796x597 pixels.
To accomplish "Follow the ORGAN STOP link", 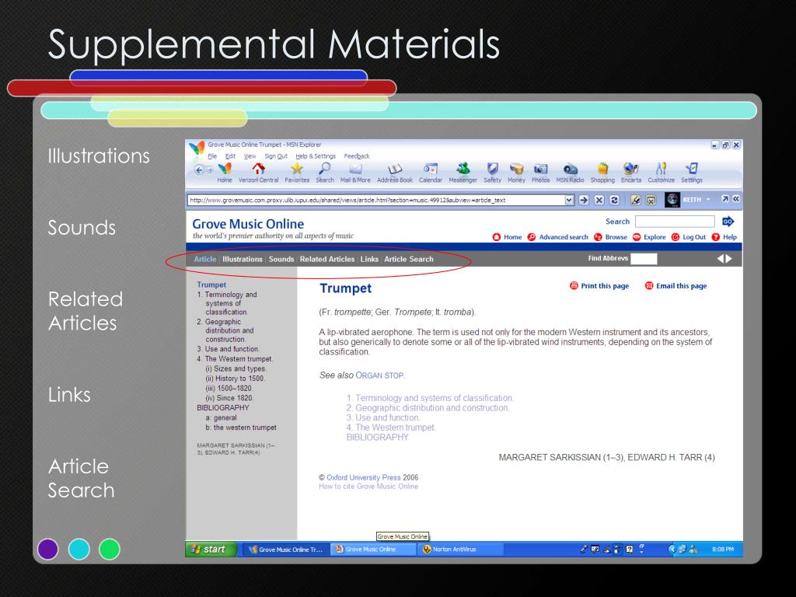I will click(379, 375).
